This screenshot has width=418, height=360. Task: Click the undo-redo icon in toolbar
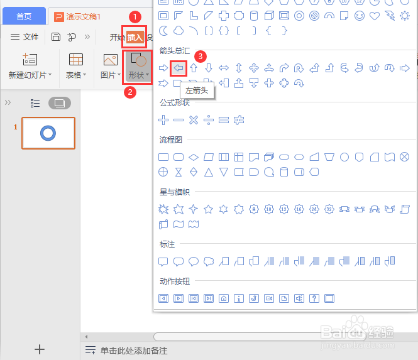click(72, 37)
